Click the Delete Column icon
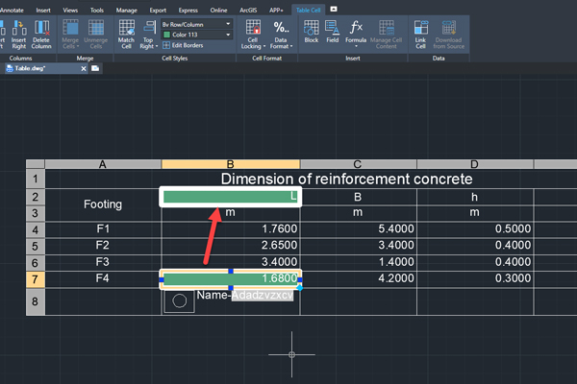This screenshot has height=384, width=577. pyautogui.click(x=41, y=35)
